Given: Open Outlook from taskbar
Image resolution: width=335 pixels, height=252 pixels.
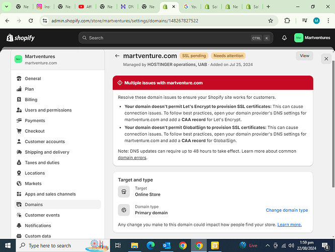Looking at the screenshot, I should click(x=166, y=245).
